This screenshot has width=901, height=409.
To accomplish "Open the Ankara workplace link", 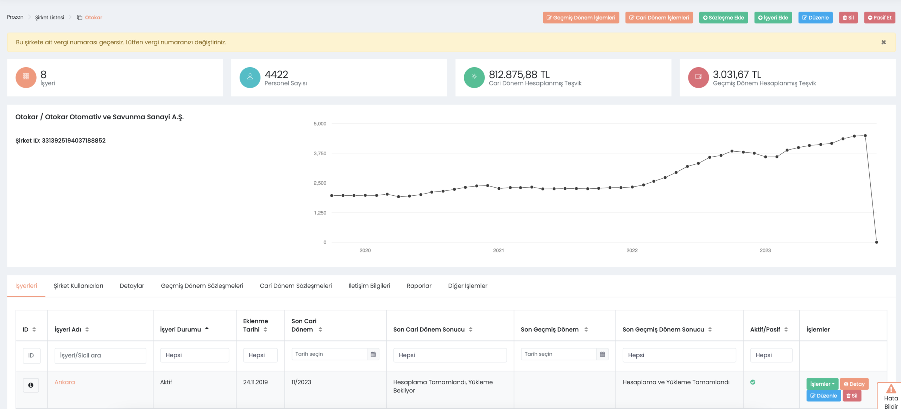I will pyautogui.click(x=65, y=382).
